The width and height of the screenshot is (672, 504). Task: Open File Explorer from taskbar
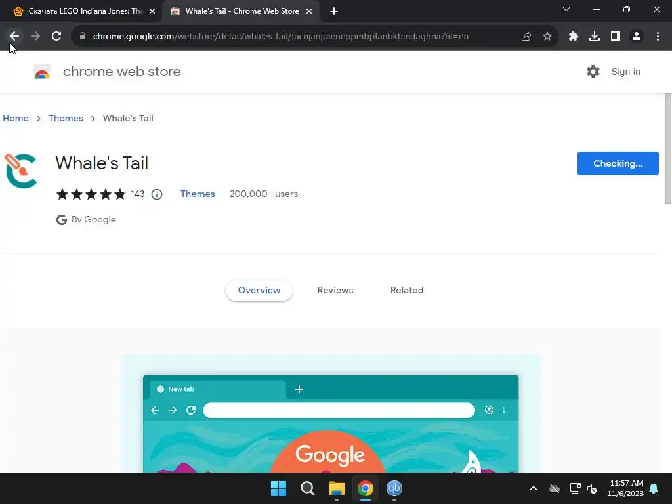337,488
